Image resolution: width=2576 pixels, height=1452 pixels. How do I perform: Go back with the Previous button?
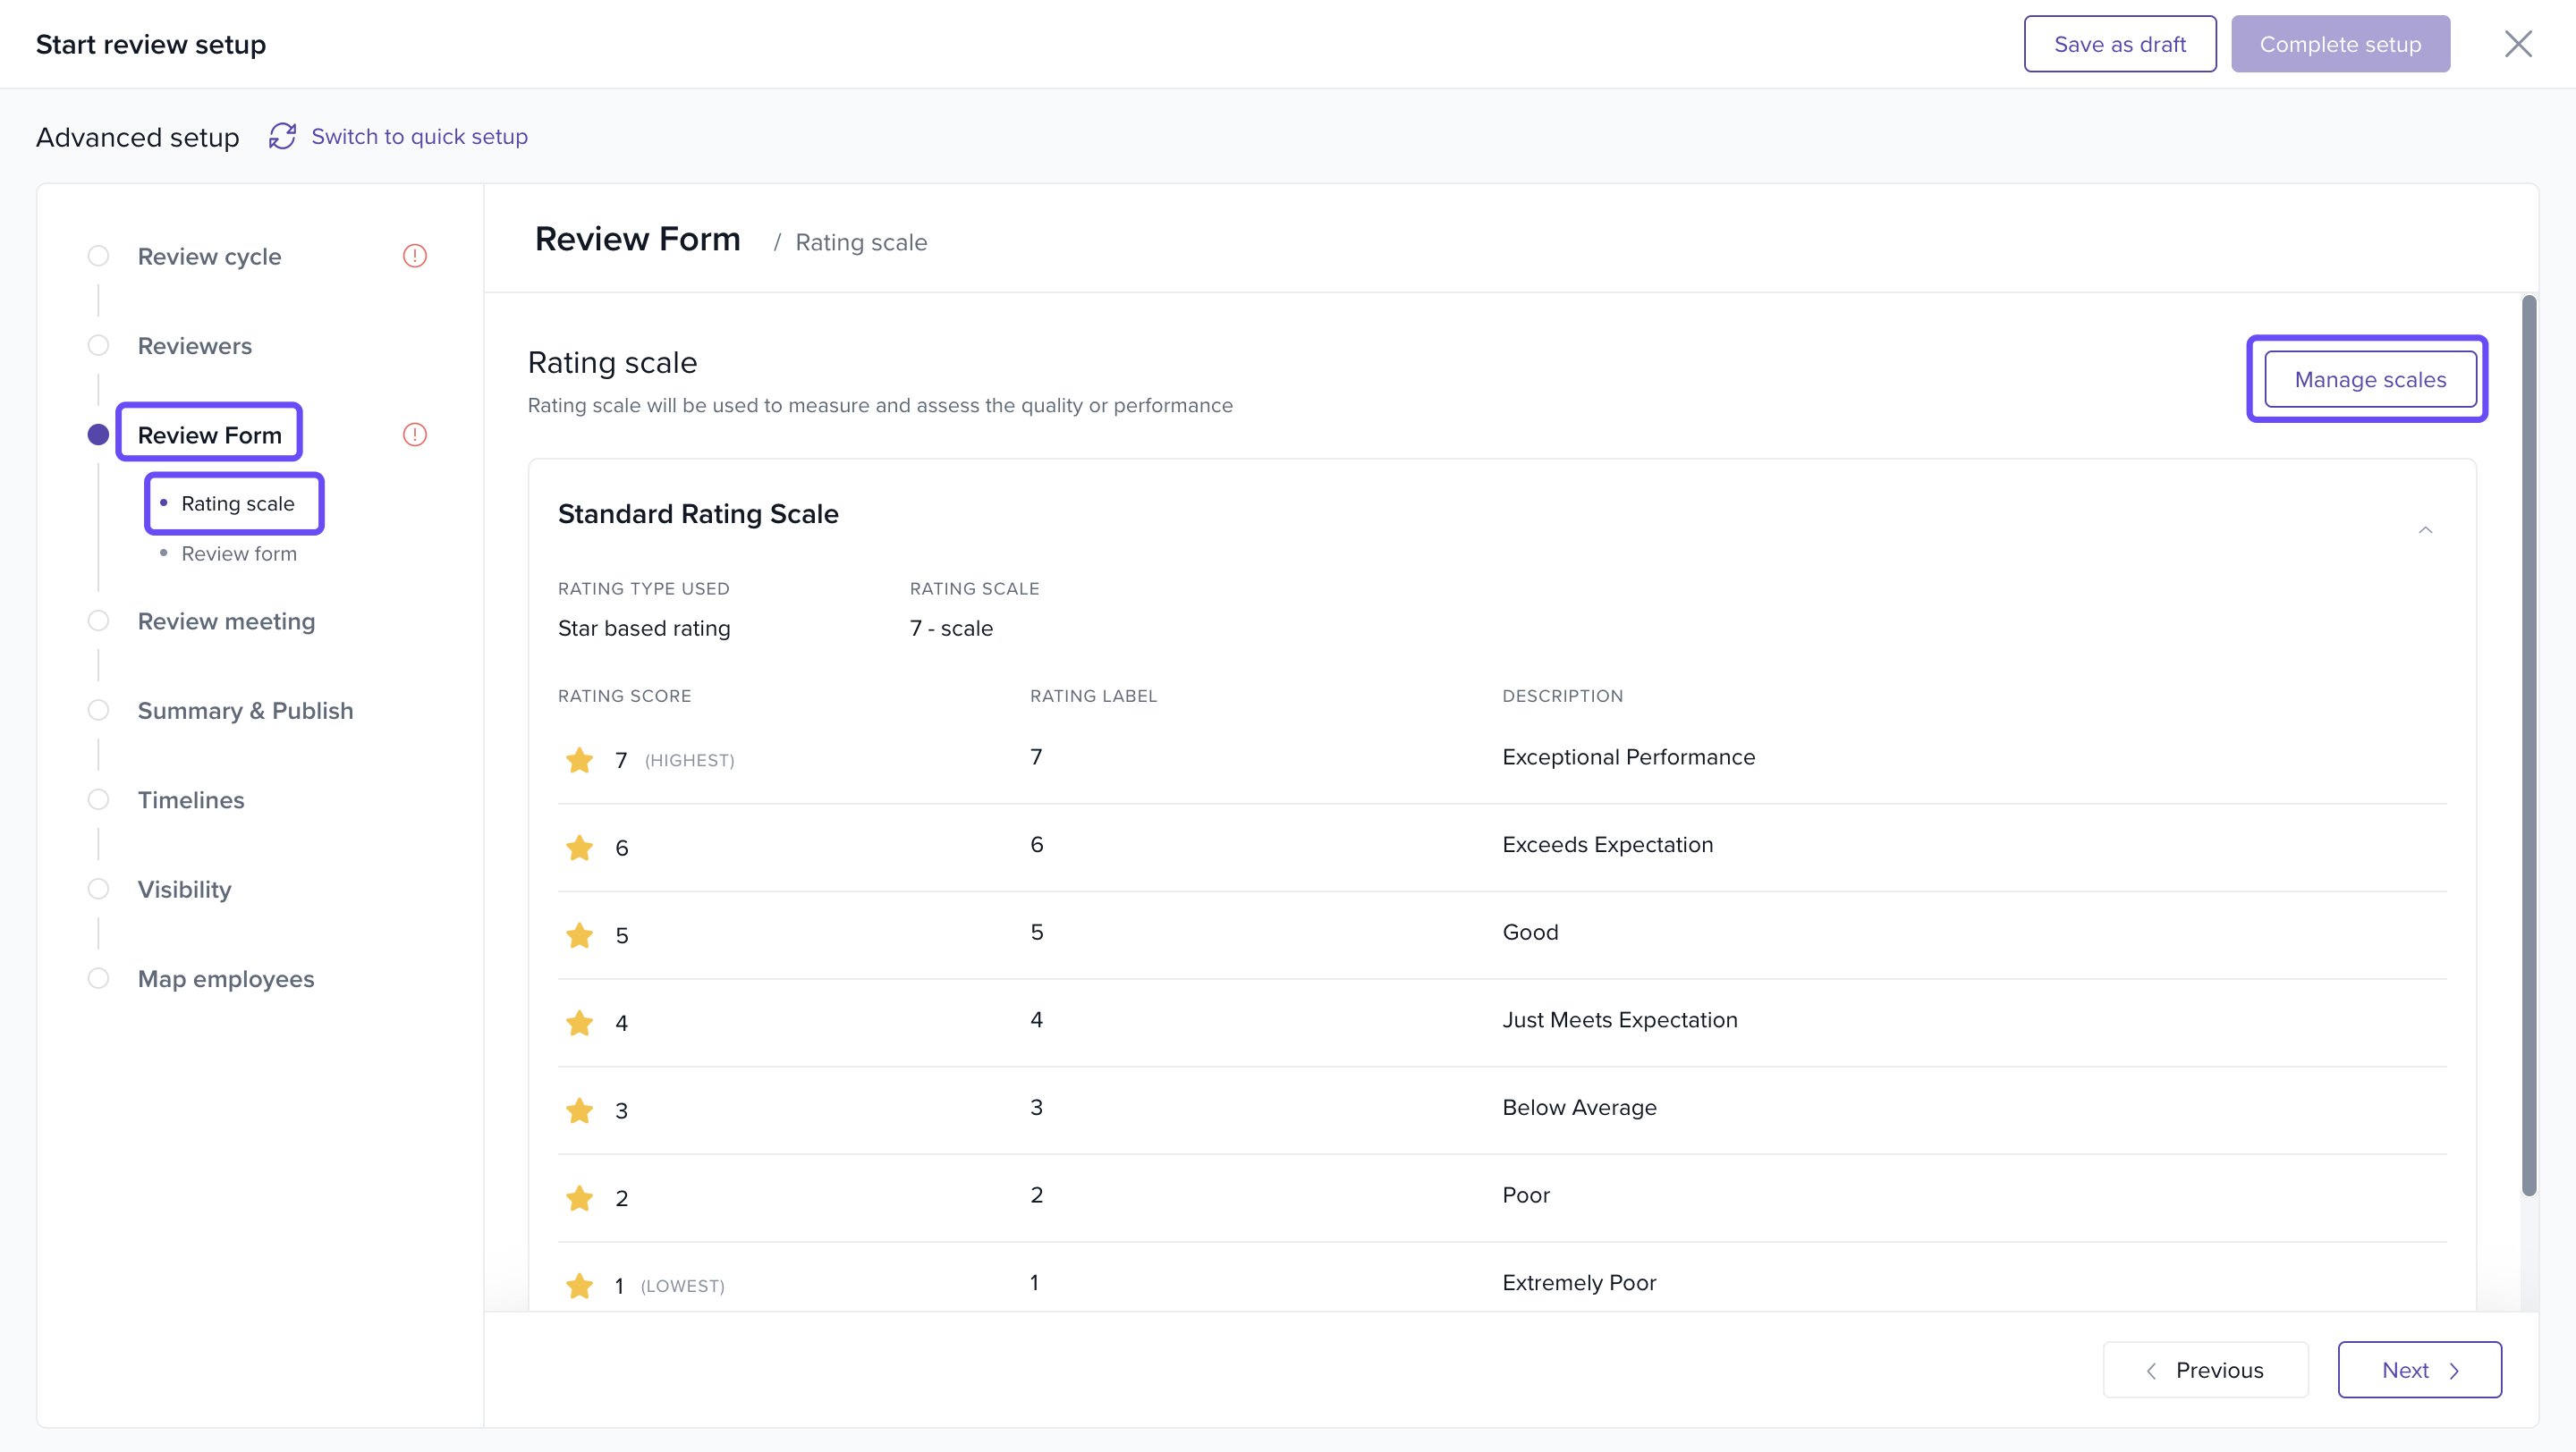pos(2205,1370)
